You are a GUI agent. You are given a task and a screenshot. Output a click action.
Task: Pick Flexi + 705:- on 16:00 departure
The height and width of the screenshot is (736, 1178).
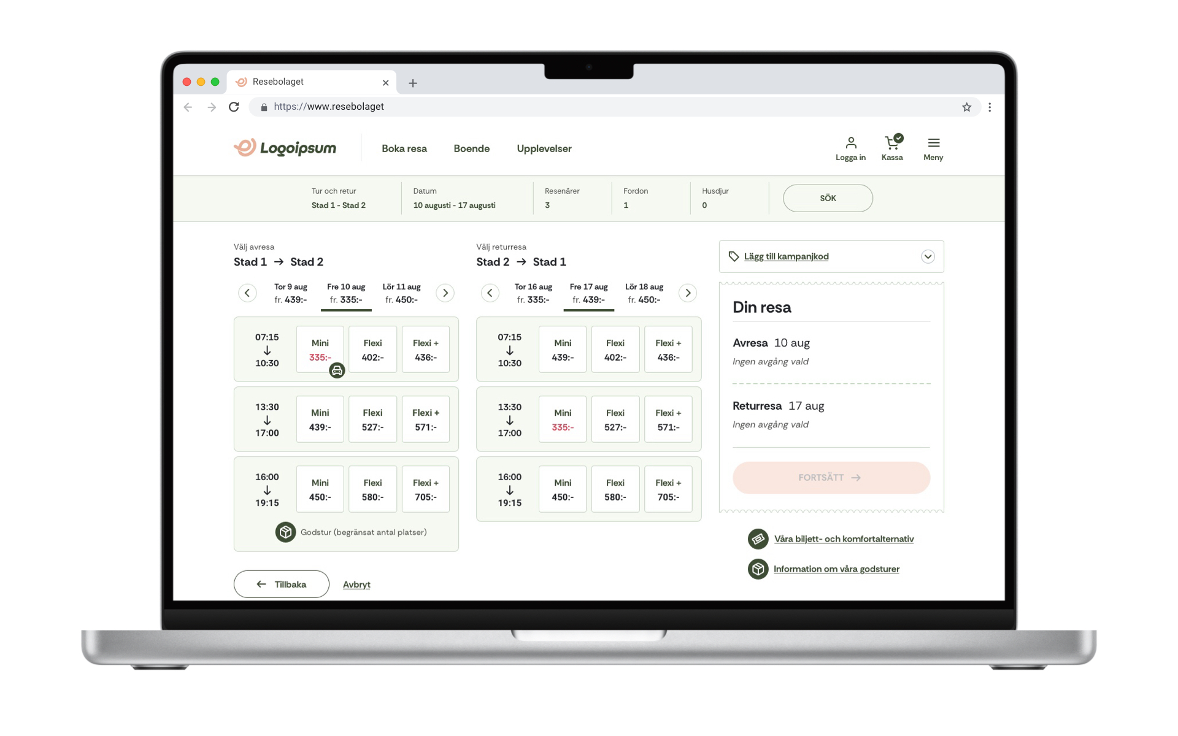click(425, 489)
